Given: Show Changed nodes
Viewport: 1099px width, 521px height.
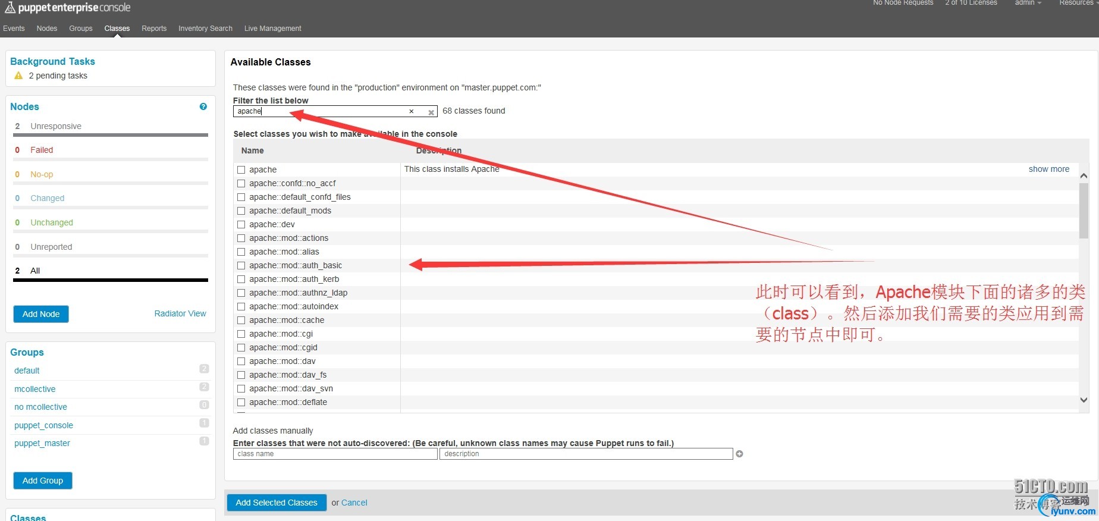Looking at the screenshot, I should tap(48, 198).
